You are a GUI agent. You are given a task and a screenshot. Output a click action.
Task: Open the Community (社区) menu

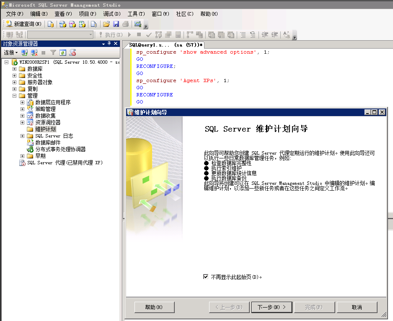pyautogui.click(x=185, y=14)
